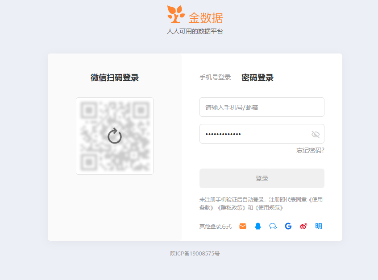Screen dimensions: 378x280
Task: Sign in with the blue 明 icon
Action: point(319,226)
